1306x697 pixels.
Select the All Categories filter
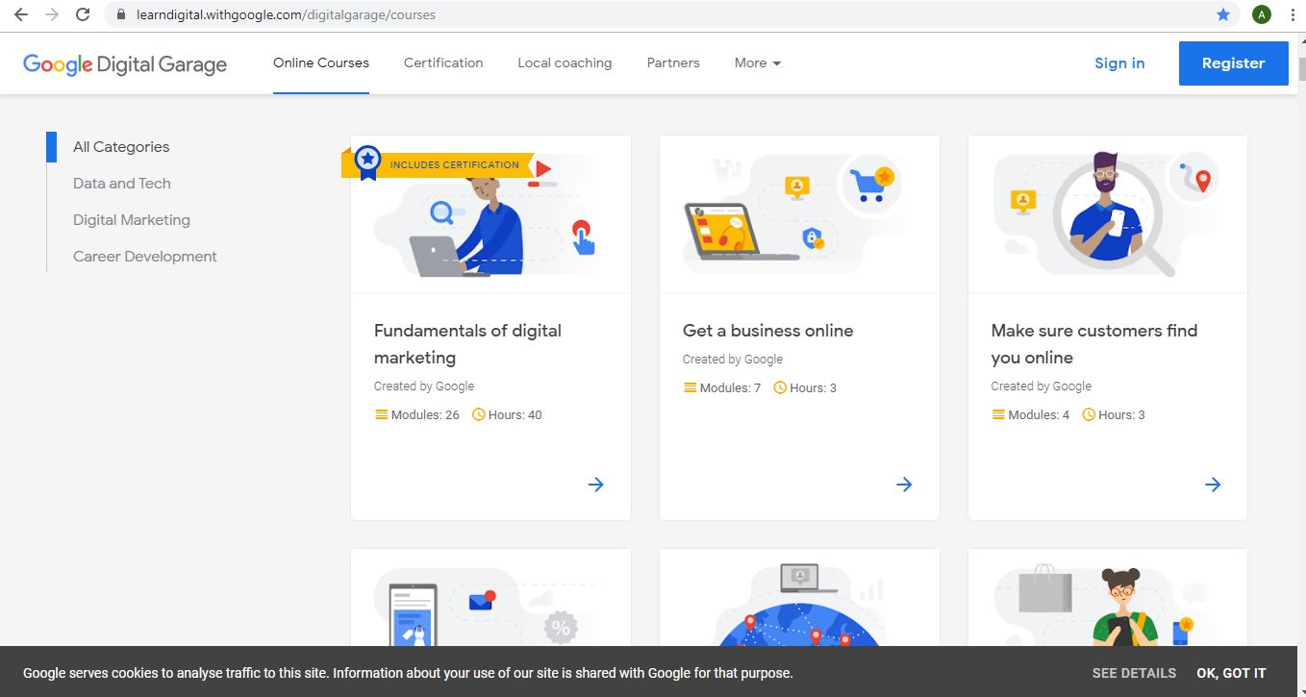[x=121, y=147]
